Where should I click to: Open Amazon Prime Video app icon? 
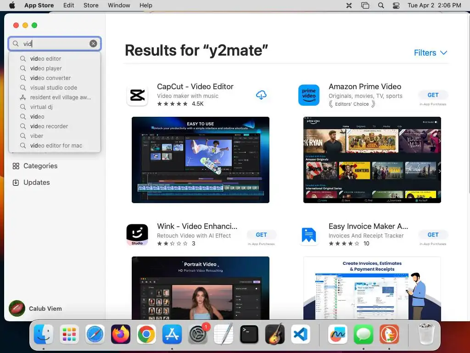309,95
